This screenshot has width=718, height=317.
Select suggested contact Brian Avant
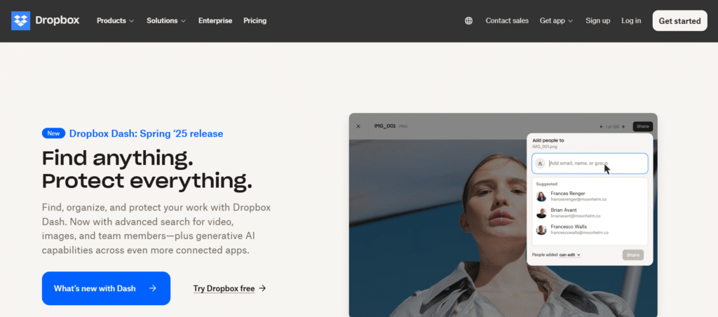coord(589,213)
